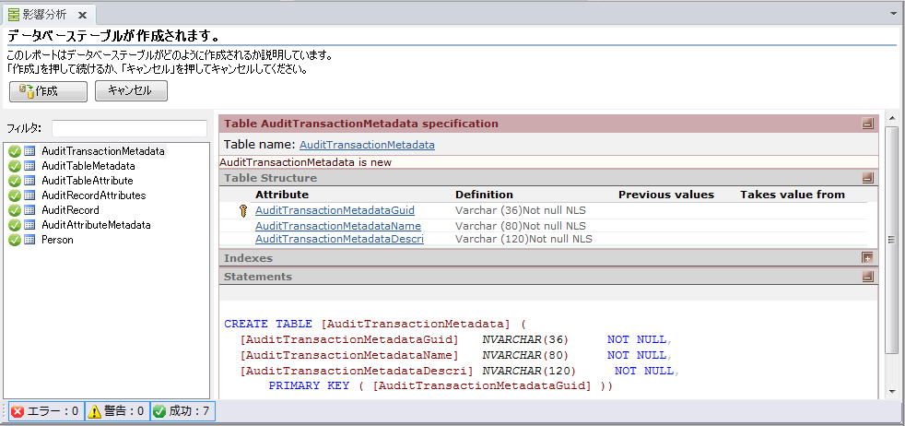Click table icon beside AuditRecord
Viewport: 905px width, 426px height.
[x=29, y=210]
